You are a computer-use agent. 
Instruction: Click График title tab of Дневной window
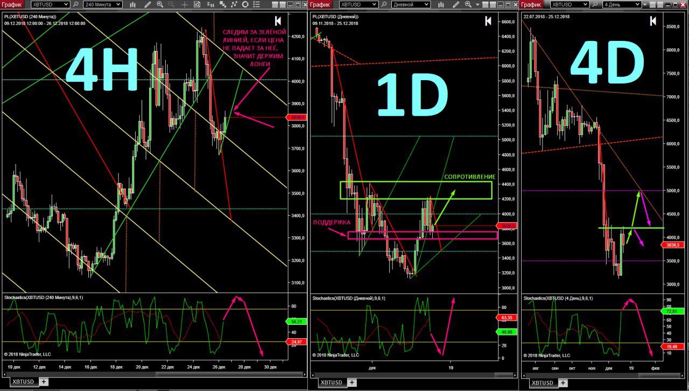pyautogui.click(x=320, y=4)
